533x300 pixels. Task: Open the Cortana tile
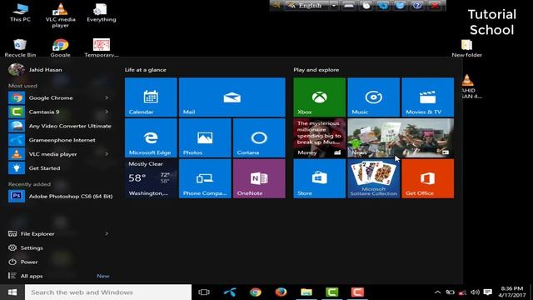[259, 137]
